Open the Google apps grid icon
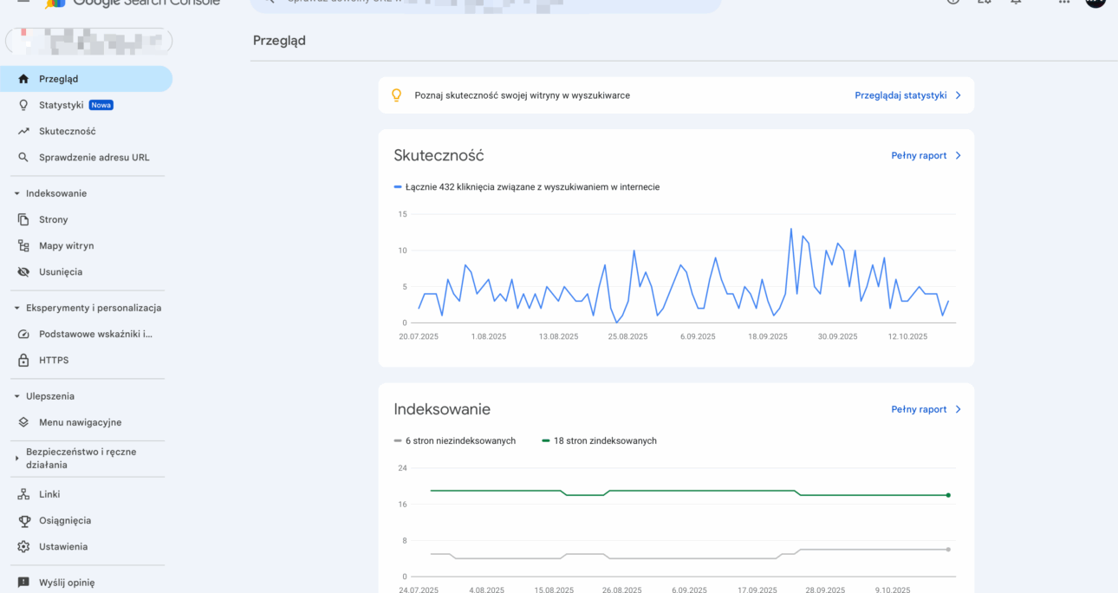The width and height of the screenshot is (1118, 593). (x=1063, y=3)
